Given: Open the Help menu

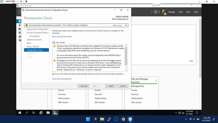Looking at the screenshot, I should 196,12.
